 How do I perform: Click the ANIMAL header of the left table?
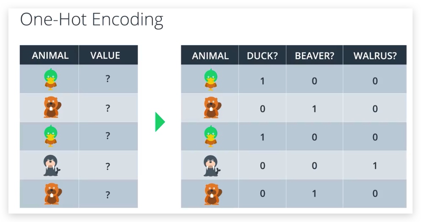click(50, 55)
